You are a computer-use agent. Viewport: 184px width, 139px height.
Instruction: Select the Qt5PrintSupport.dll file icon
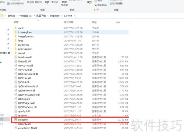click(x=15, y=95)
